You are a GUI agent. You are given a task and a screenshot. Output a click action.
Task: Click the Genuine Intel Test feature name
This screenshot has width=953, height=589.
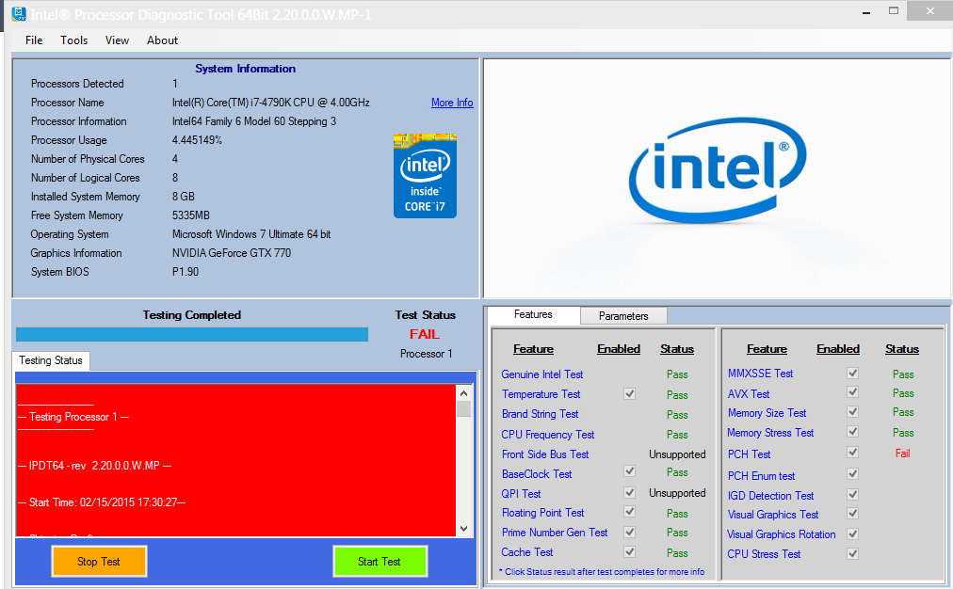pos(542,374)
